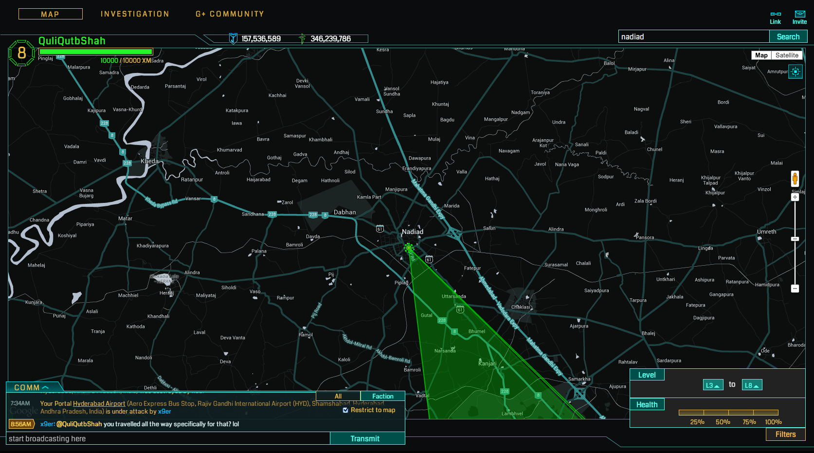Image resolution: width=814 pixels, height=453 pixels.
Task: Zoom out with the map minus button
Action: point(795,289)
